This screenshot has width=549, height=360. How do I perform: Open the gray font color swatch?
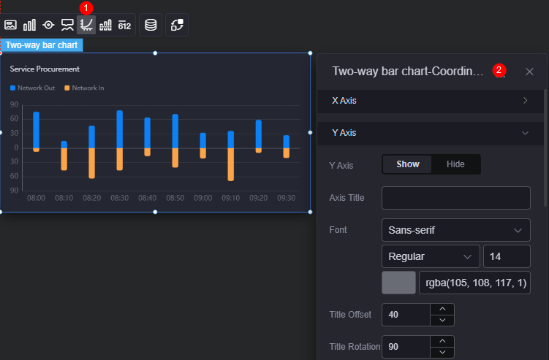click(x=398, y=283)
